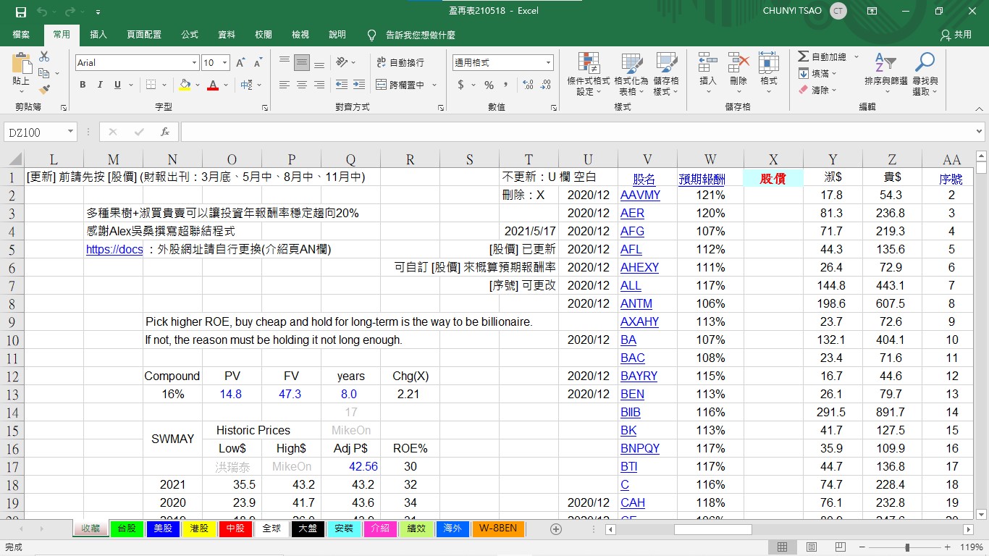The image size is (989, 556).
Task: Open the Name Box dropdown arrow
Action: coord(70,132)
